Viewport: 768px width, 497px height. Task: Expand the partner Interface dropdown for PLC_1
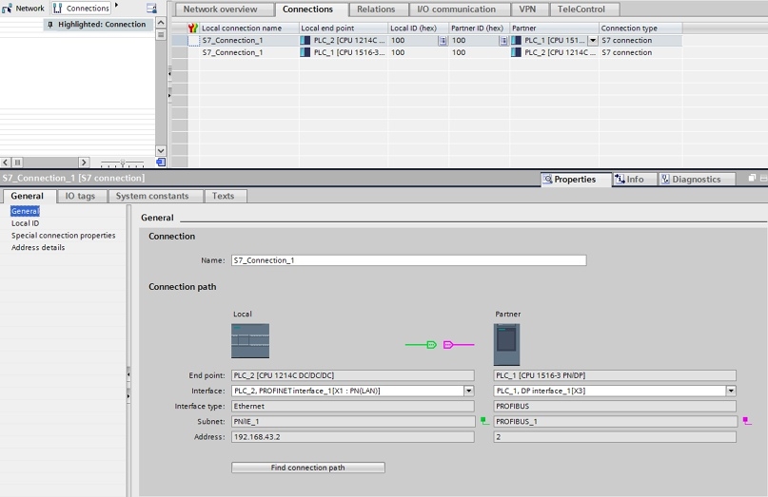[731, 391]
